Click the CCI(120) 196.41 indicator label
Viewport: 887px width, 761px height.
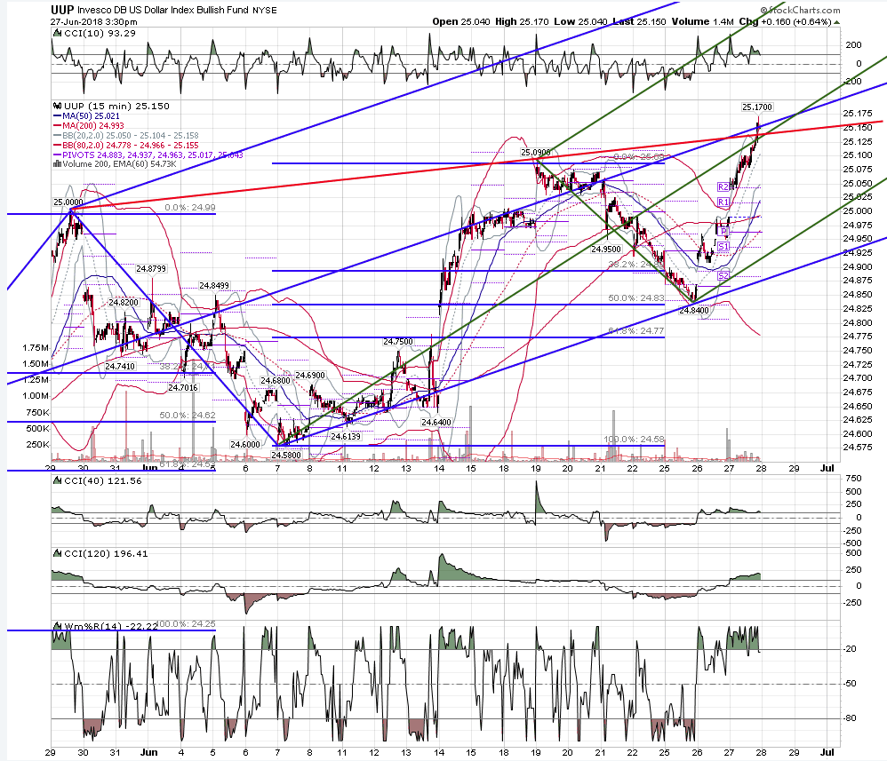[x=106, y=553]
